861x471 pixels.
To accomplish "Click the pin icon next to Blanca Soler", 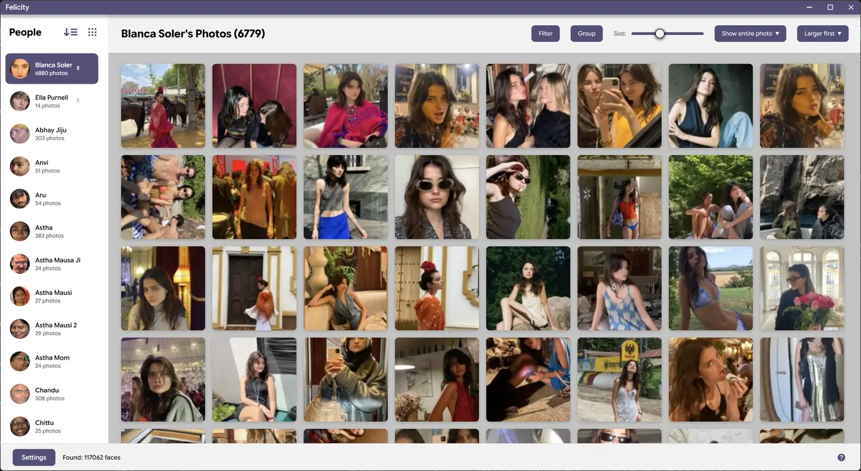I will [78, 68].
